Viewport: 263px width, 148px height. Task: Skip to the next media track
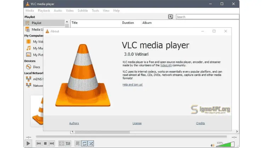click(x=52, y=143)
